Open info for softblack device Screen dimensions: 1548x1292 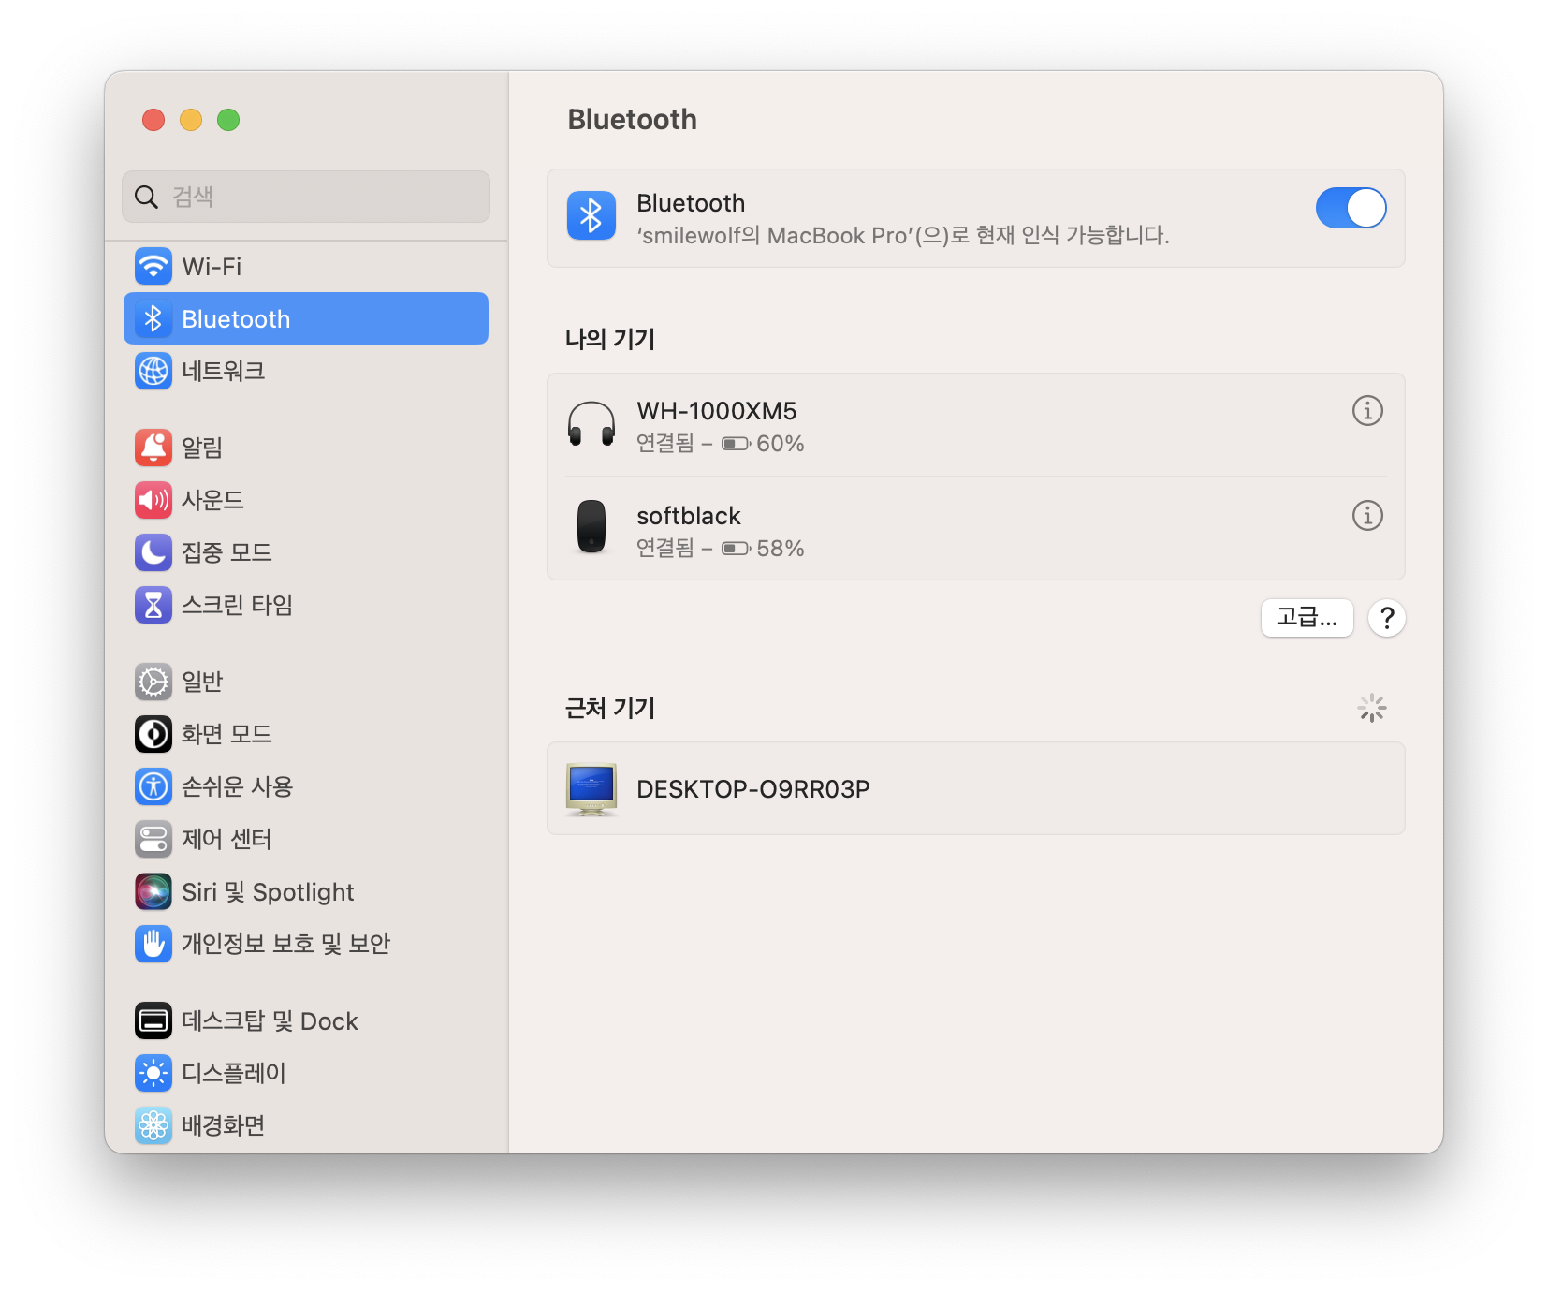1367,515
